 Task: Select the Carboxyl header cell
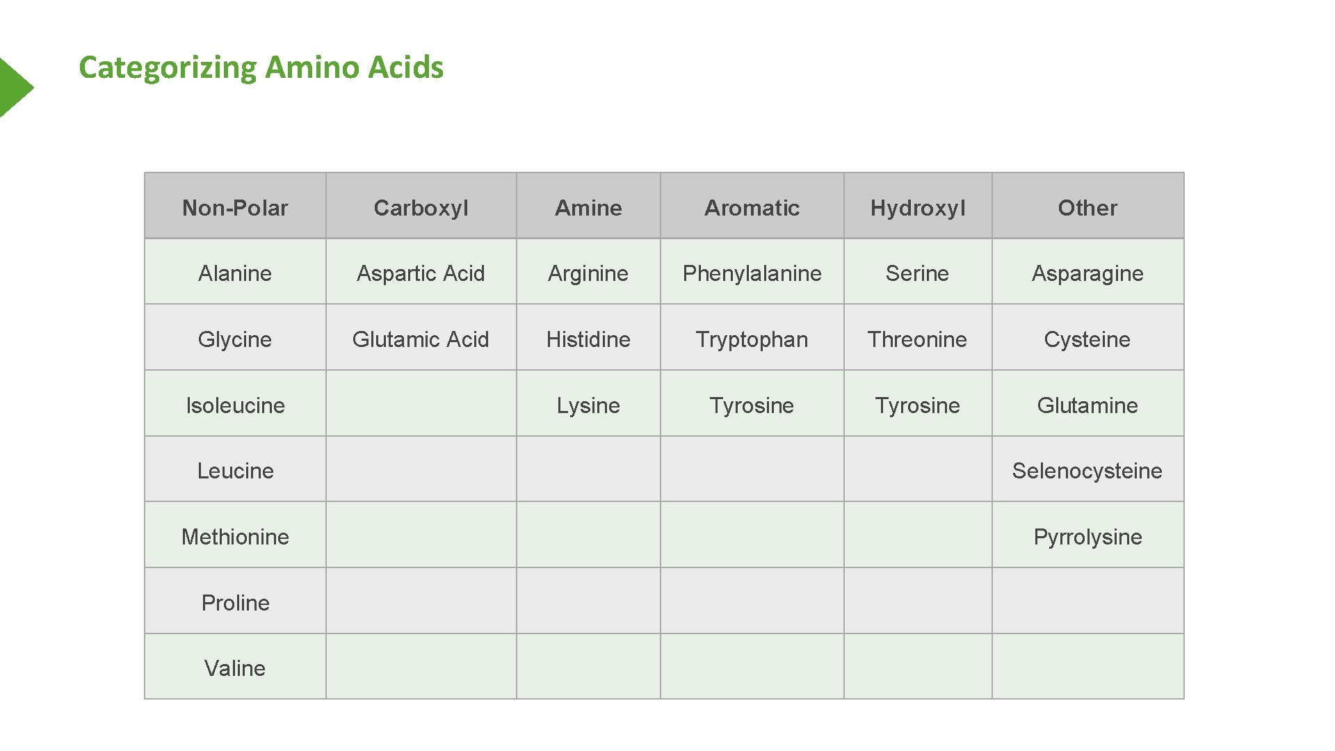[x=421, y=207]
